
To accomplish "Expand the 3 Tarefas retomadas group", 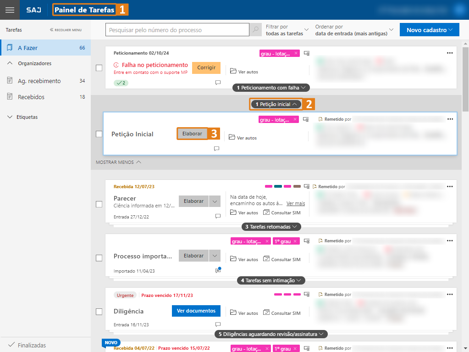I will coord(271,227).
